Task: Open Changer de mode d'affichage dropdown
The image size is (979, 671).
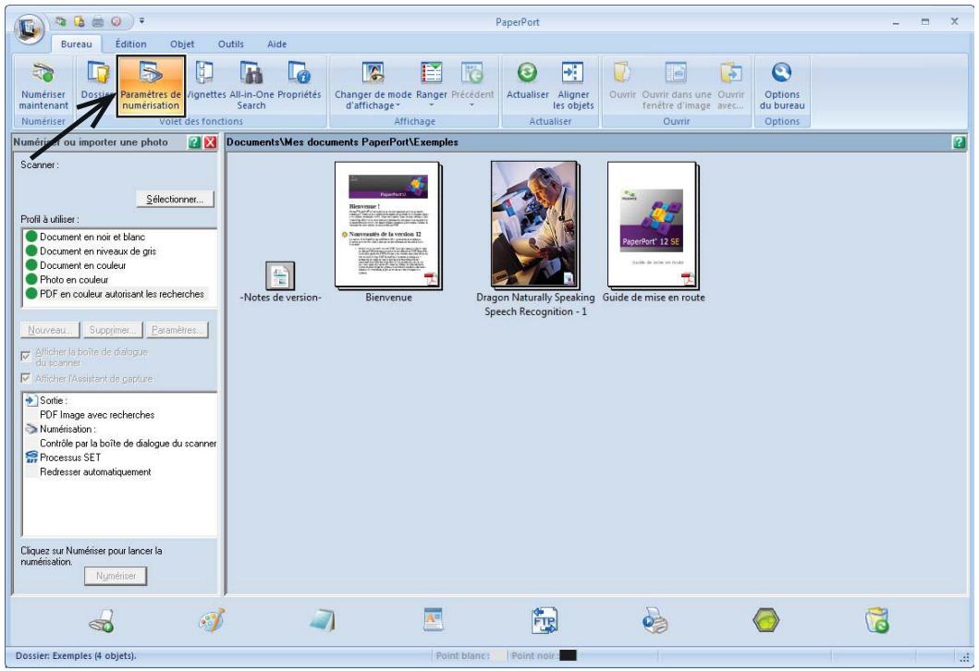Action: (373, 85)
